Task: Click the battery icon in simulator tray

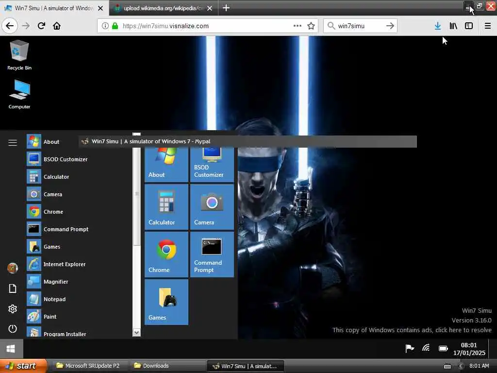Action: pyautogui.click(x=443, y=349)
